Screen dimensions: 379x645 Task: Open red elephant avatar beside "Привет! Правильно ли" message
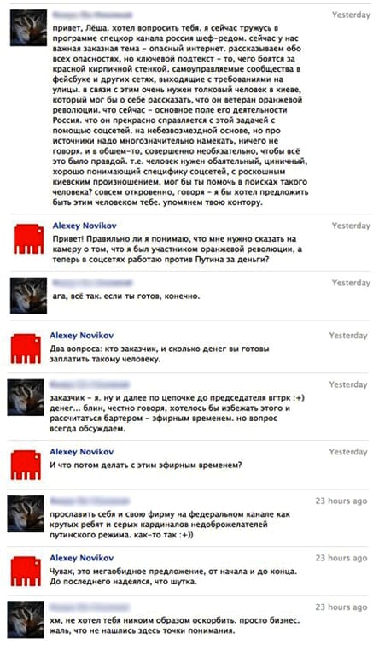coord(29,238)
